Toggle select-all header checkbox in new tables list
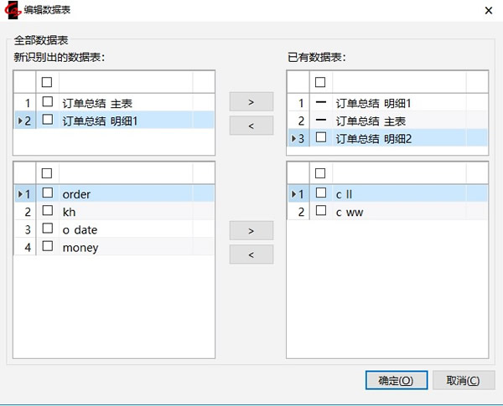Viewport: 503px width, 406px height. pyautogui.click(x=48, y=81)
